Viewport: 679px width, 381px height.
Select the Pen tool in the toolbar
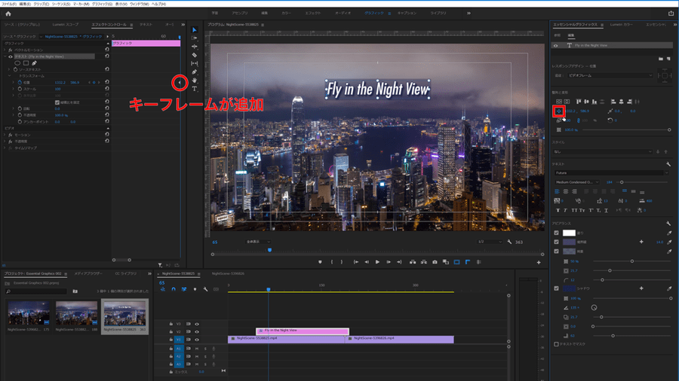(194, 72)
